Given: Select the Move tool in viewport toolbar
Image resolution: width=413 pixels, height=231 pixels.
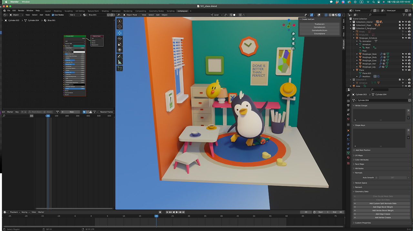Looking at the screenshot, I should tap(120, 33).
